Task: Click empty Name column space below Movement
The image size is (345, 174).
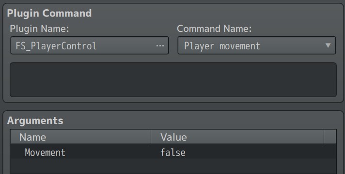Action: pos(80,166)
